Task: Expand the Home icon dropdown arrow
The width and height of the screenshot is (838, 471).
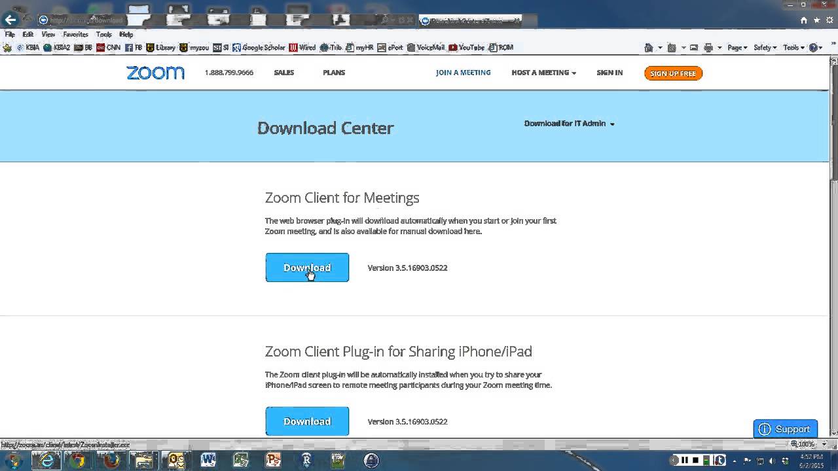Action: tap(659, 48)
